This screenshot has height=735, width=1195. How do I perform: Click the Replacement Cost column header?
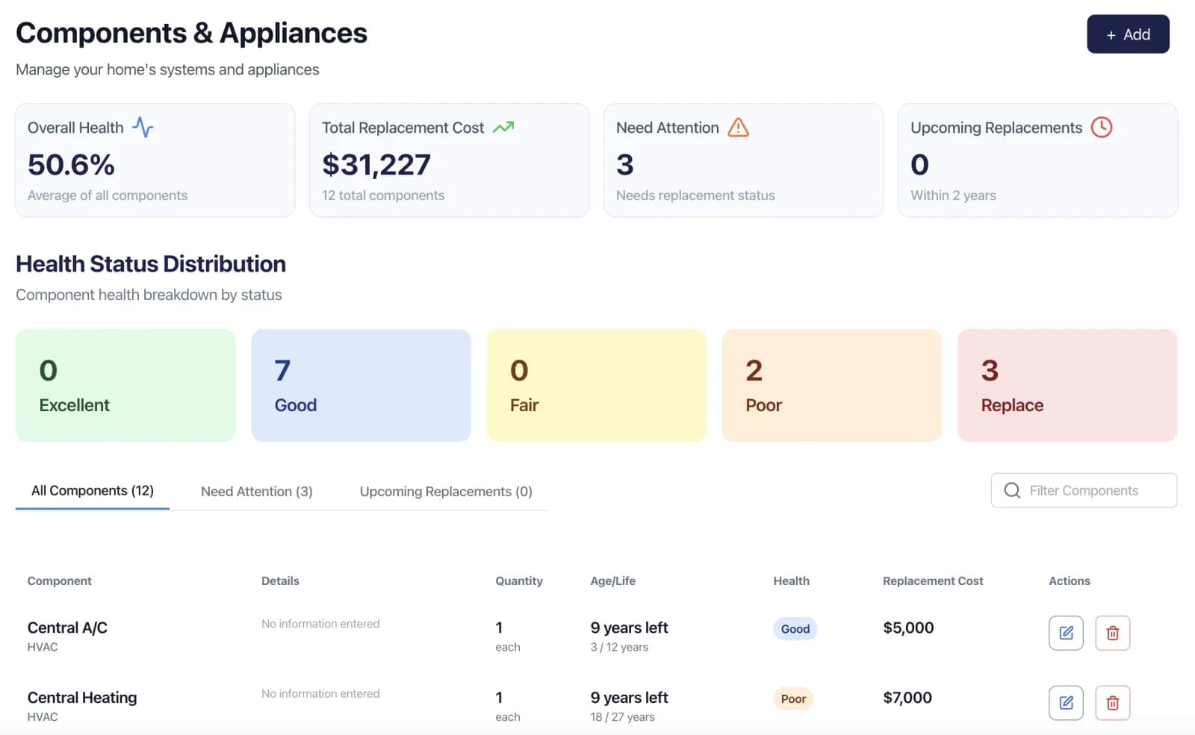(x=933, y=581)
